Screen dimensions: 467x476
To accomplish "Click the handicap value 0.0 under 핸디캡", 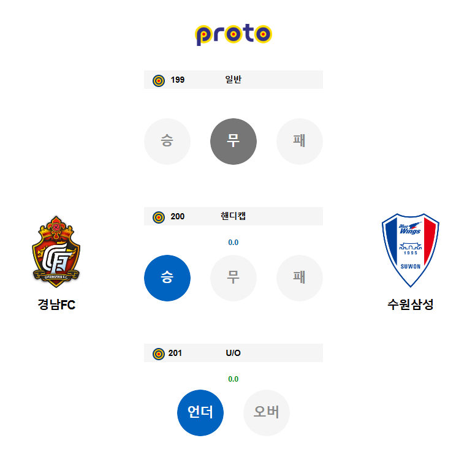I will click(233, 243).
